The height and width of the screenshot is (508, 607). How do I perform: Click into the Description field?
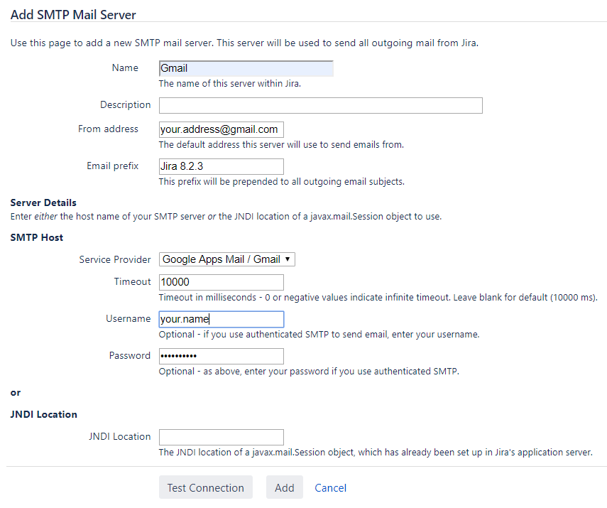click(320, 105)
